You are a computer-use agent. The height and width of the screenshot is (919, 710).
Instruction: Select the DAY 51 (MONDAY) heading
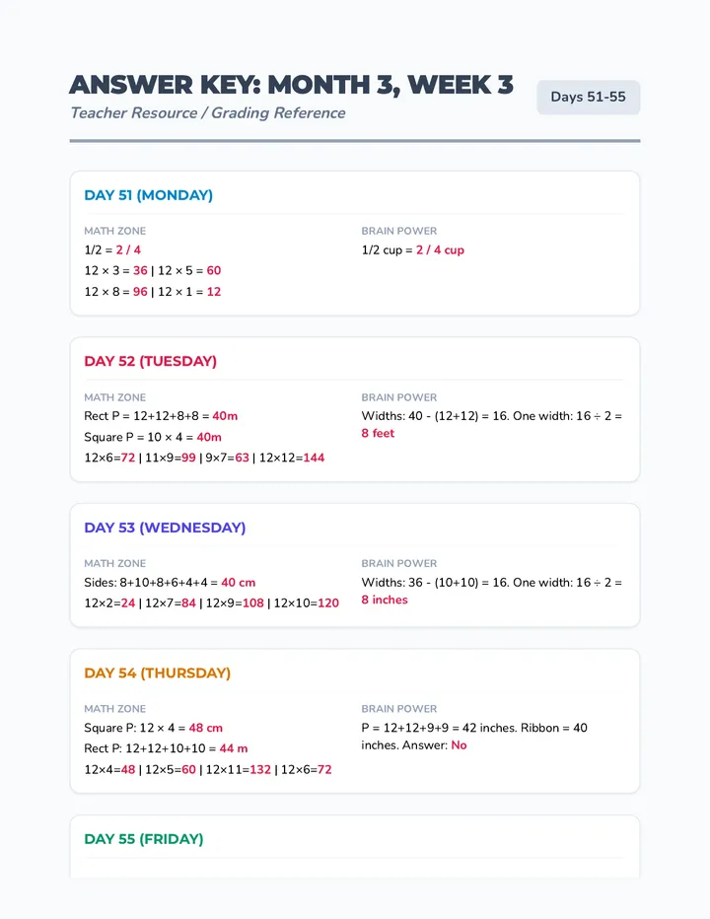(x=148, y=195)
